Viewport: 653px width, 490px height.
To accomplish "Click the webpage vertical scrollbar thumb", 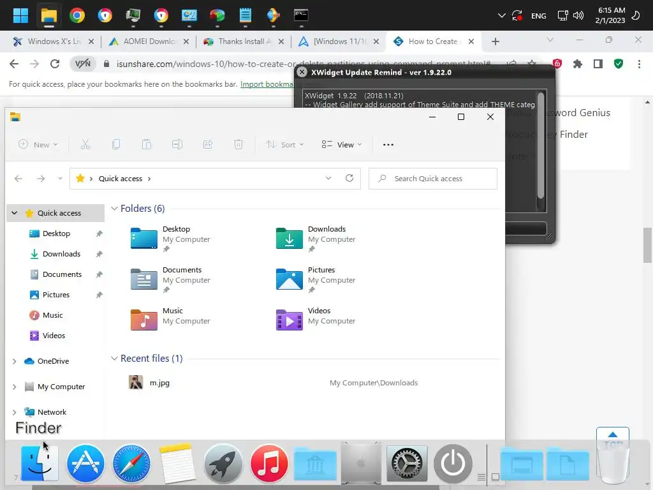I will coord(647,245).
